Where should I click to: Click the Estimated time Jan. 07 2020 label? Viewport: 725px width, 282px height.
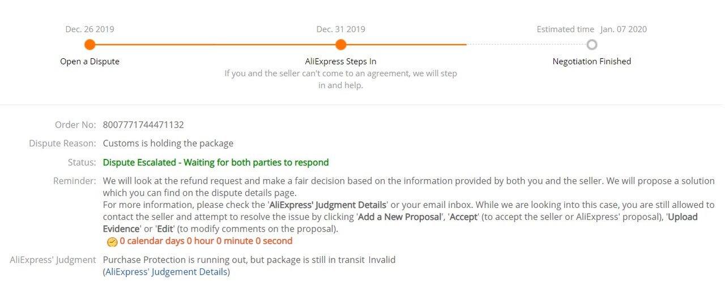click(592, 29)
